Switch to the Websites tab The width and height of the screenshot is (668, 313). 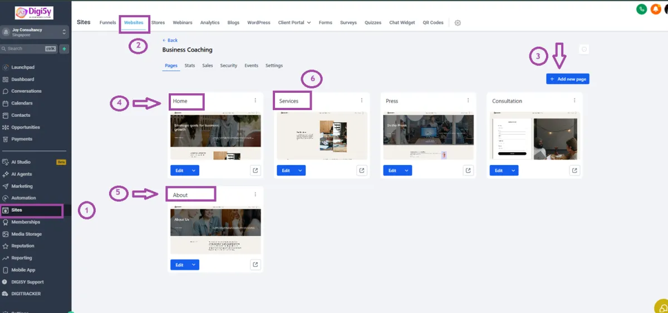pyautogui.click(x=134, y=23)
